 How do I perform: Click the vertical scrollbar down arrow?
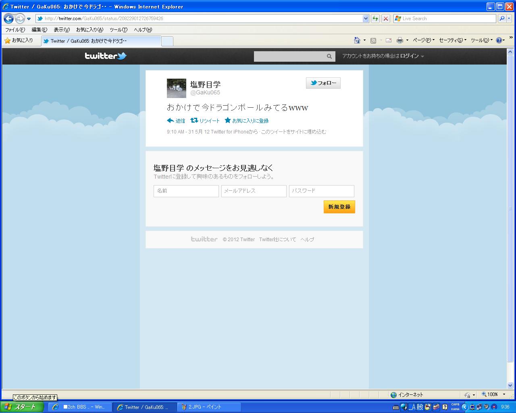tap(510, 385)
